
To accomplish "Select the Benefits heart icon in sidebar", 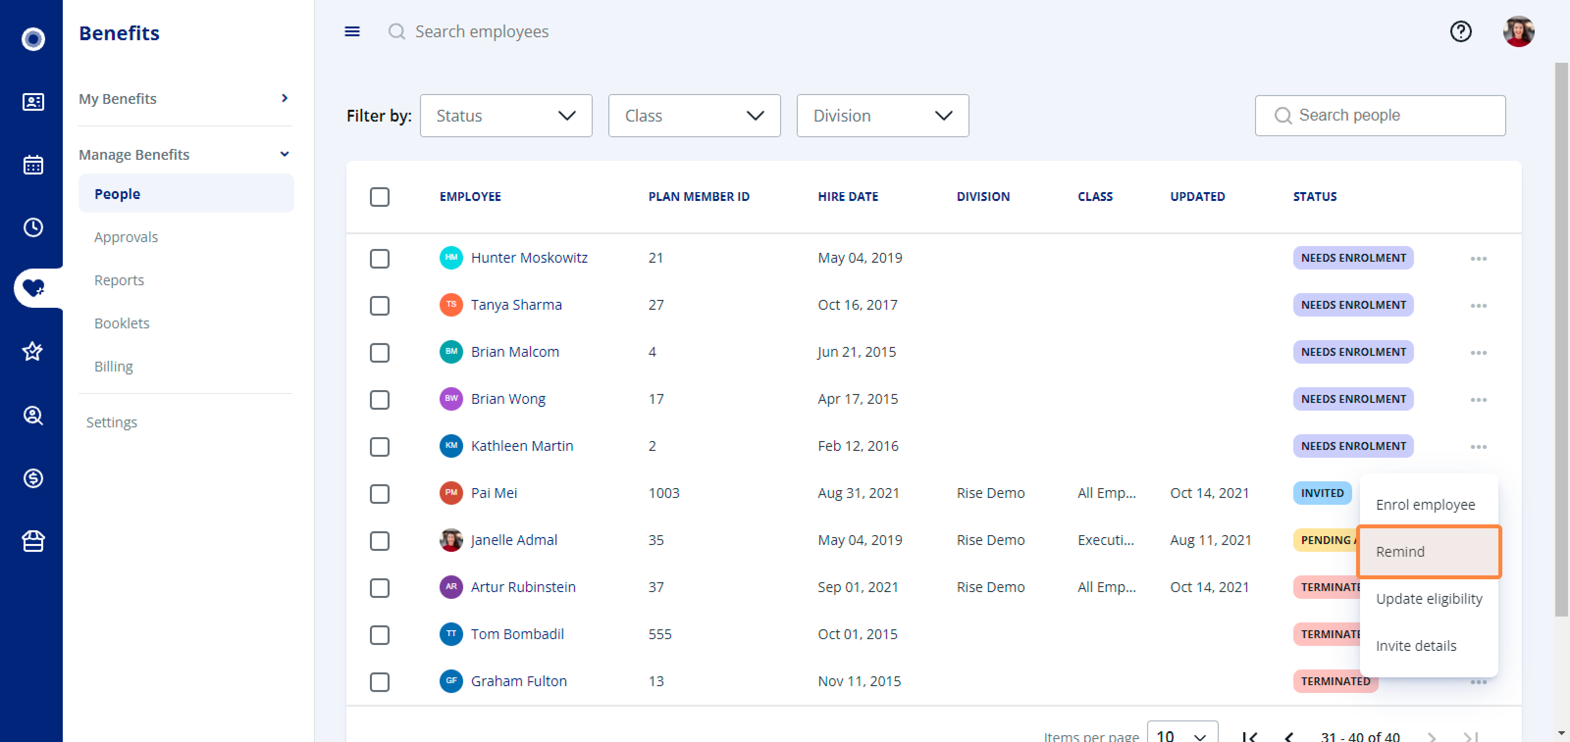I will tap(33, 287).
